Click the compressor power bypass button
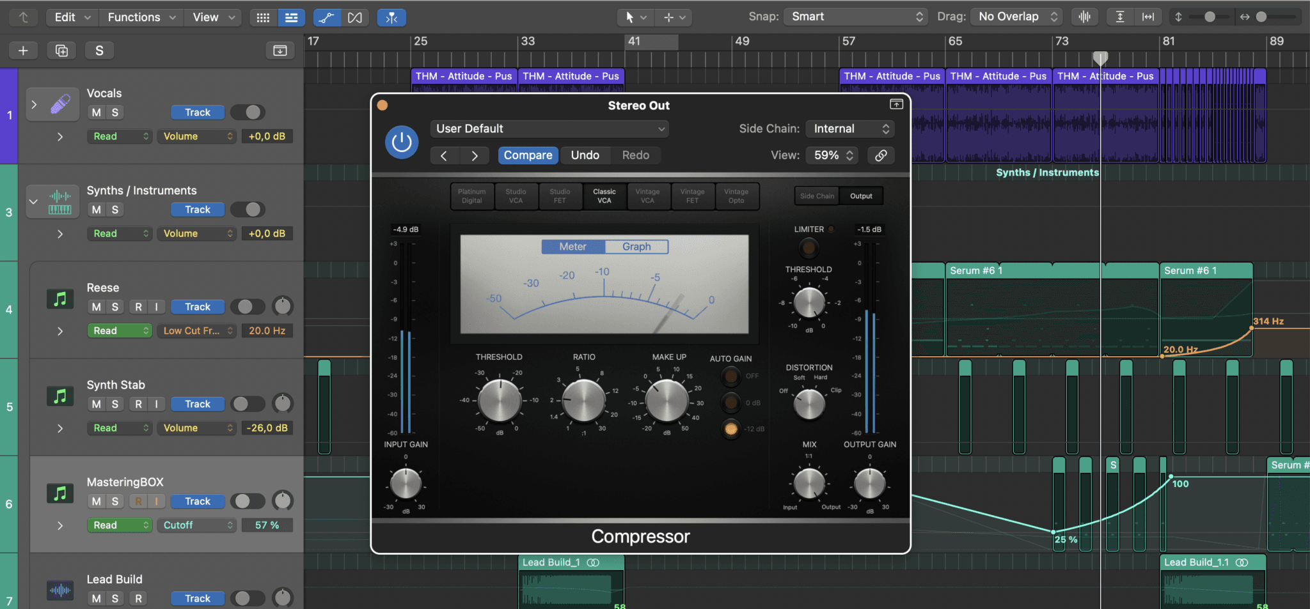 [402, 142]
